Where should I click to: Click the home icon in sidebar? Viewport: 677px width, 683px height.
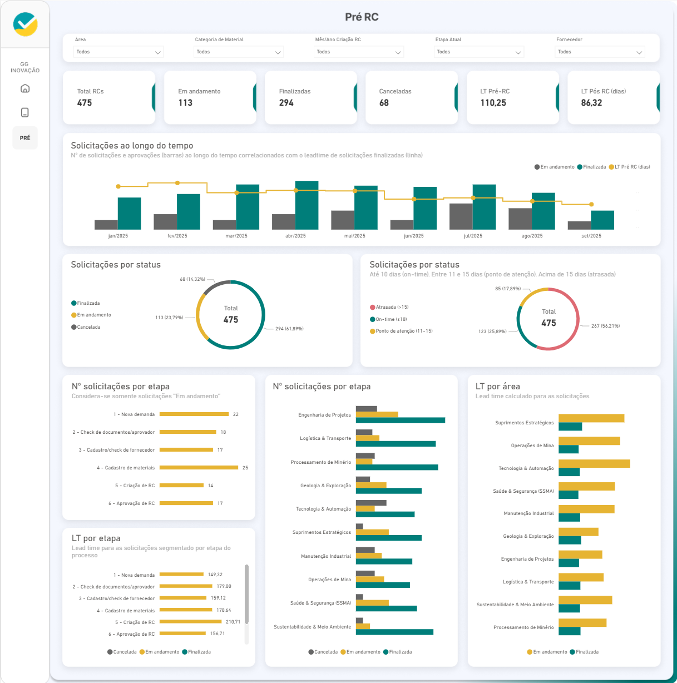[x=24, y=88]
